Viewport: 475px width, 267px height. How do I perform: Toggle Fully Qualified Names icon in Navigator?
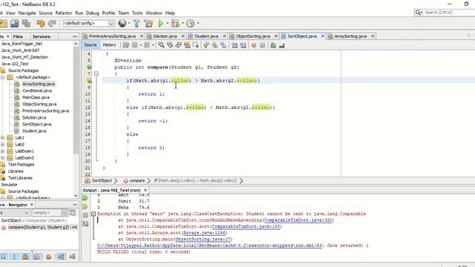(x=48, y=257)
